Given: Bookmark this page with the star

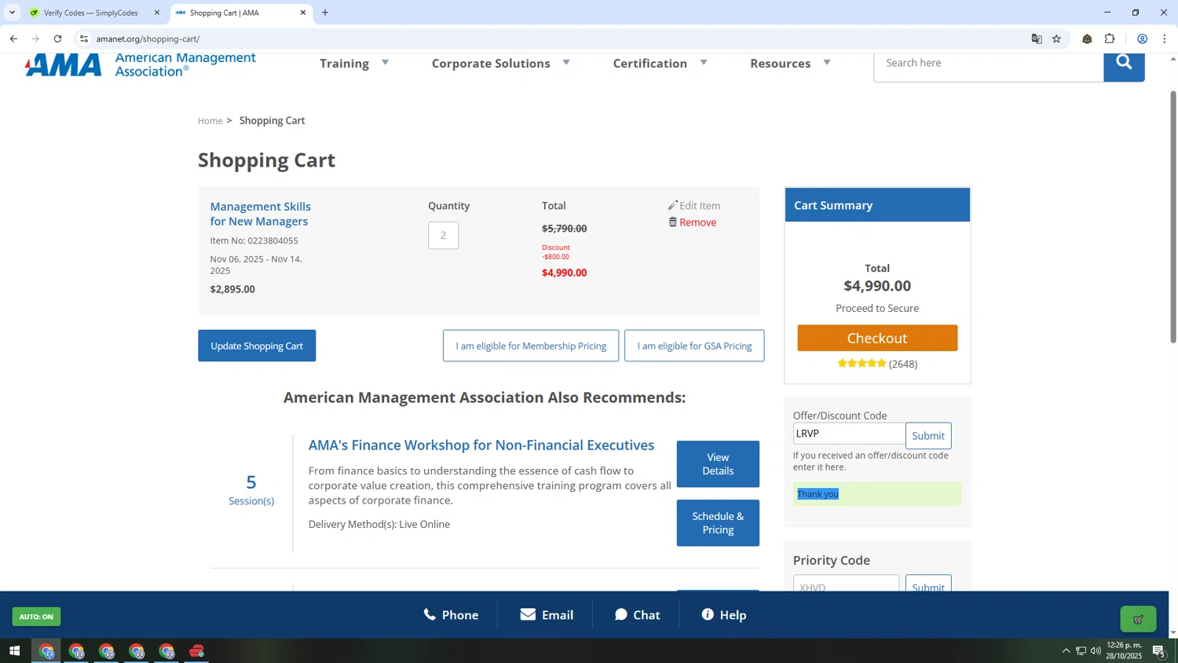Looking at the screenshot, I should click(1056, 38).
